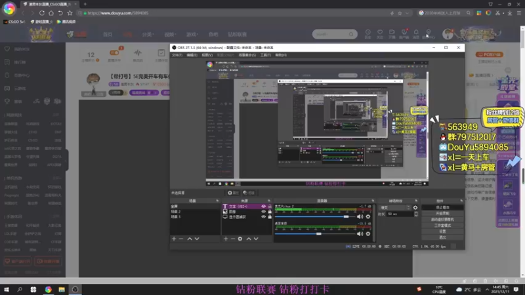The image size is (525, 295).
Task: Click the Properties button above sources
Action: 234,193
